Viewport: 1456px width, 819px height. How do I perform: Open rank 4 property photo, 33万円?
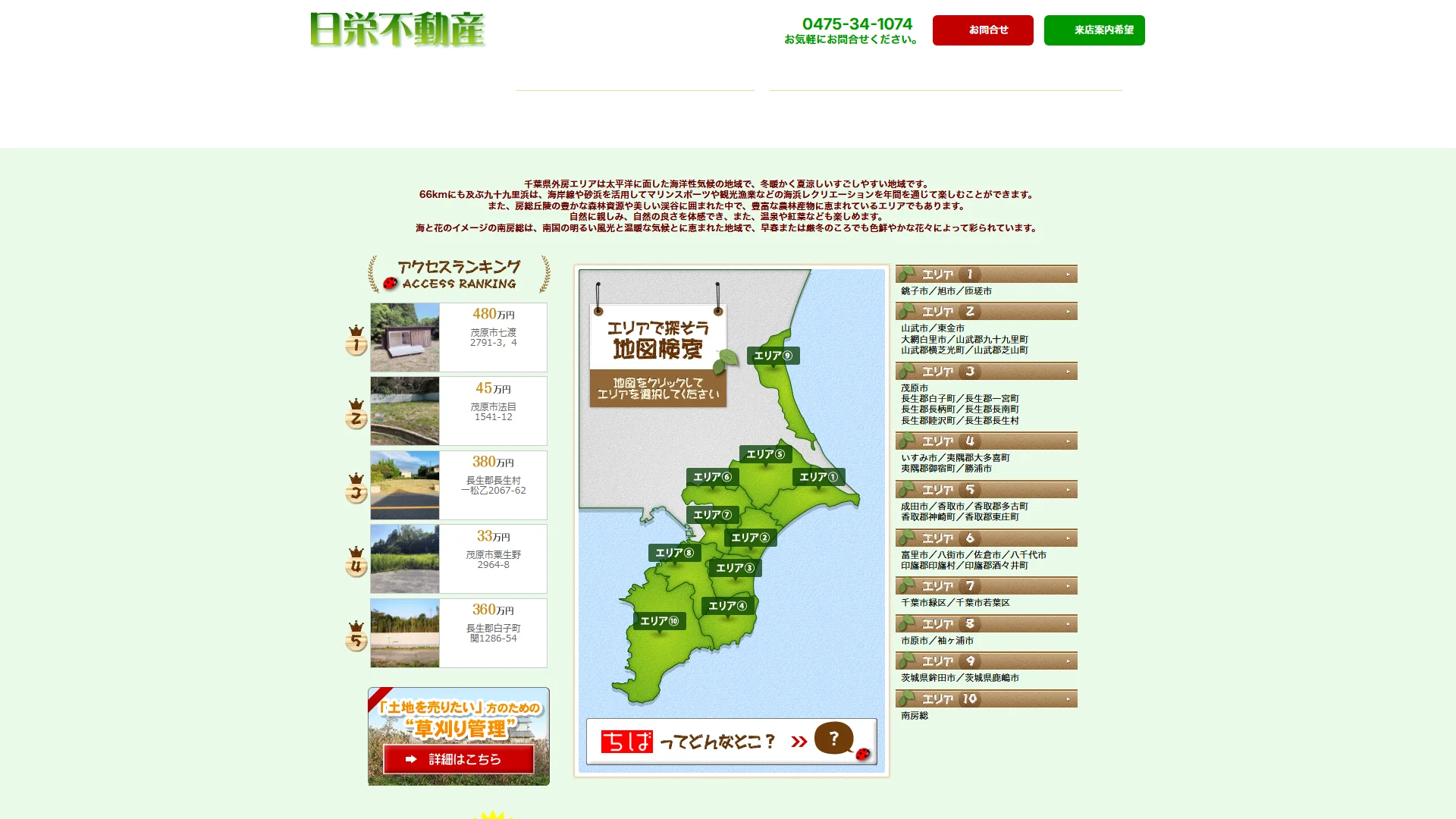[x=405, y=559]
